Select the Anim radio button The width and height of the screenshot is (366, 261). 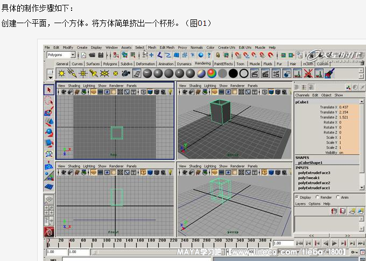pyautogui.click(x=337, y=197)
